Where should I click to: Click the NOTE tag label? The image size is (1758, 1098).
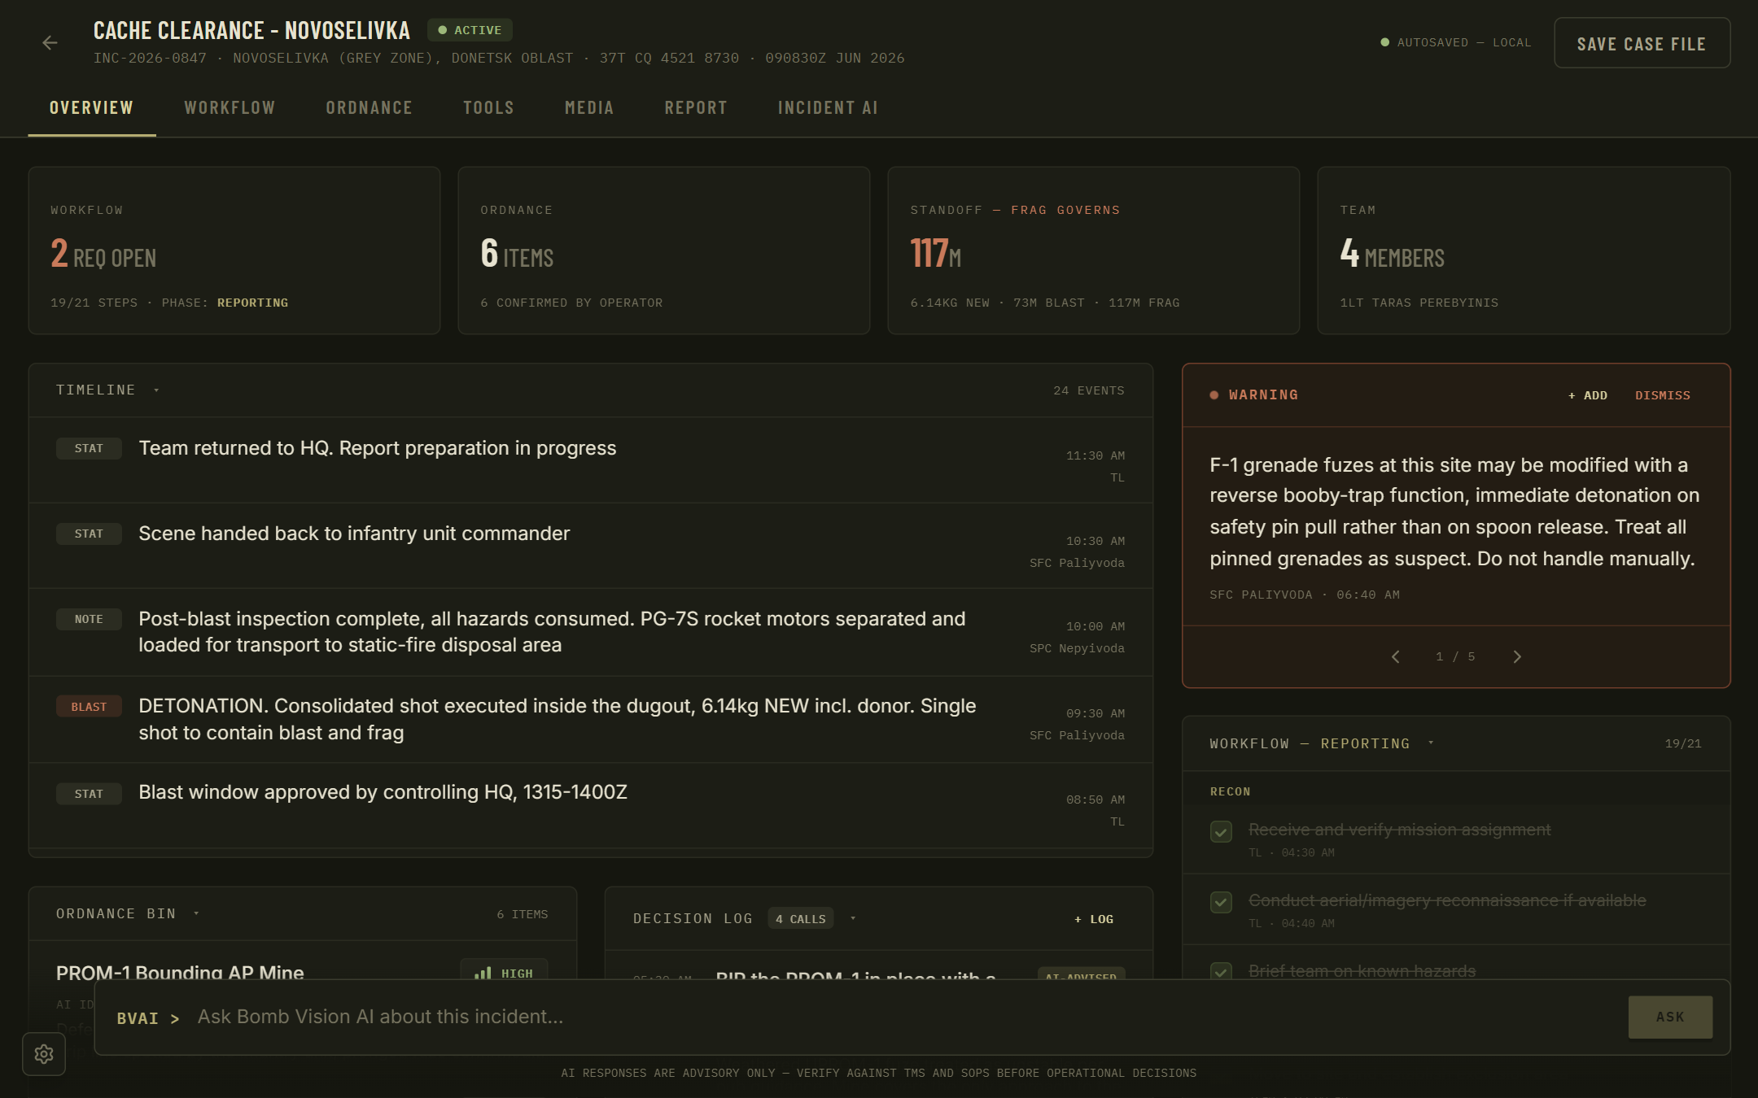click(x=89, y=619)
